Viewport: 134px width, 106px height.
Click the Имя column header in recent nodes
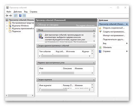pos(41,68)
